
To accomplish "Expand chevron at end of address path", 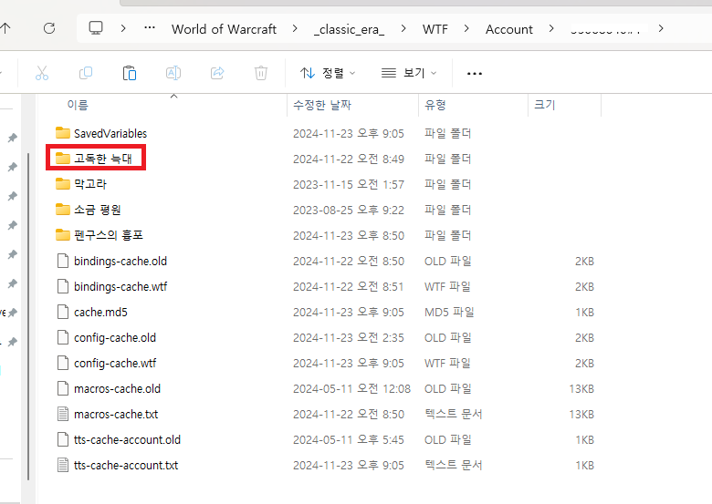I will click(x=661, y=28).
